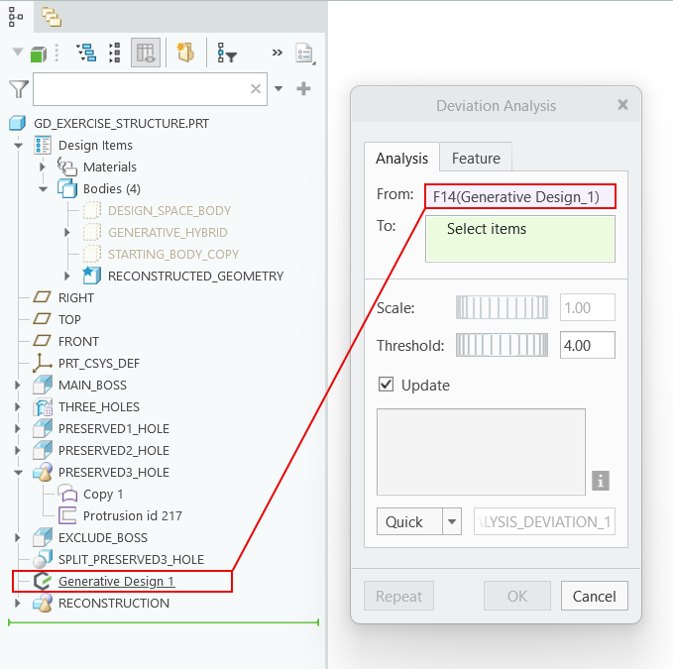Show more toolbar commands chevron

[x=278, y=53]
